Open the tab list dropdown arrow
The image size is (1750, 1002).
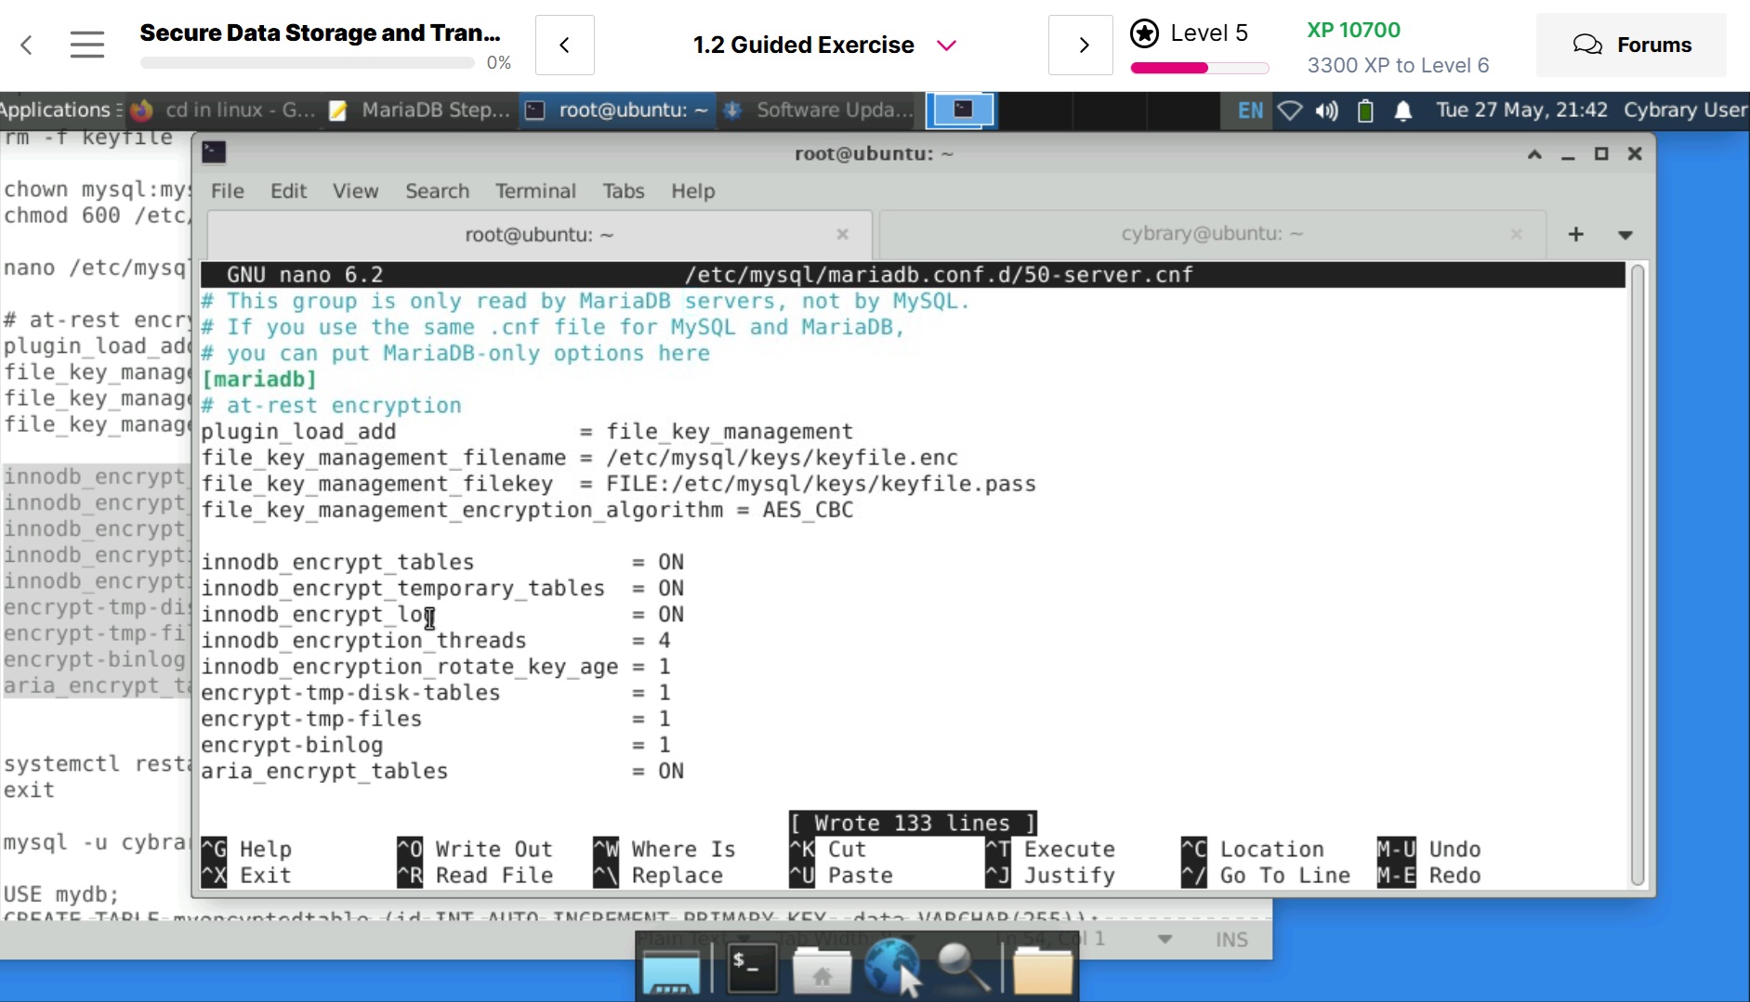[1625, 235]
